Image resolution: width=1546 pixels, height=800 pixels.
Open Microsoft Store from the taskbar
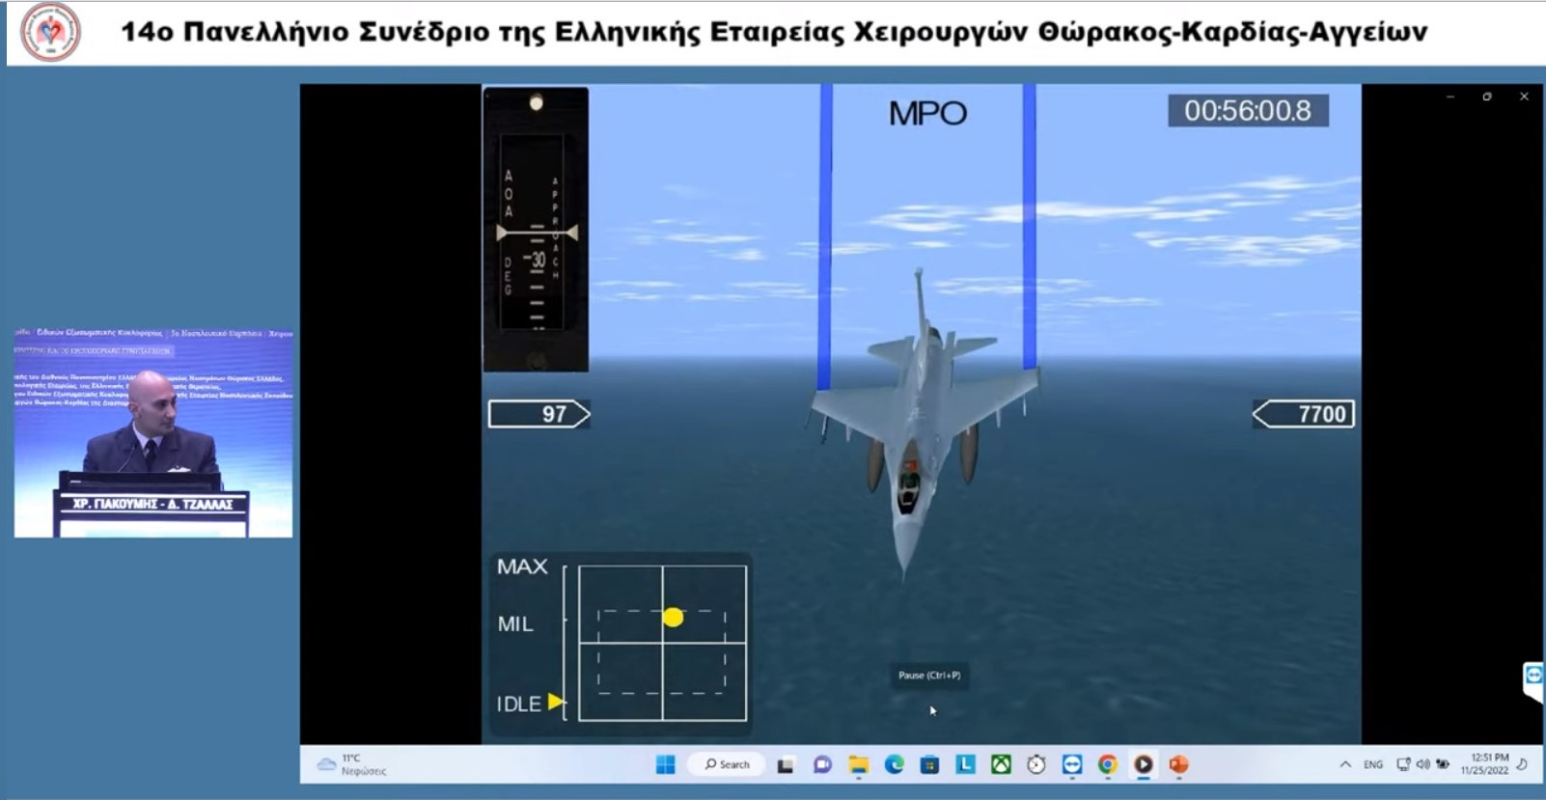pos(929,765)
